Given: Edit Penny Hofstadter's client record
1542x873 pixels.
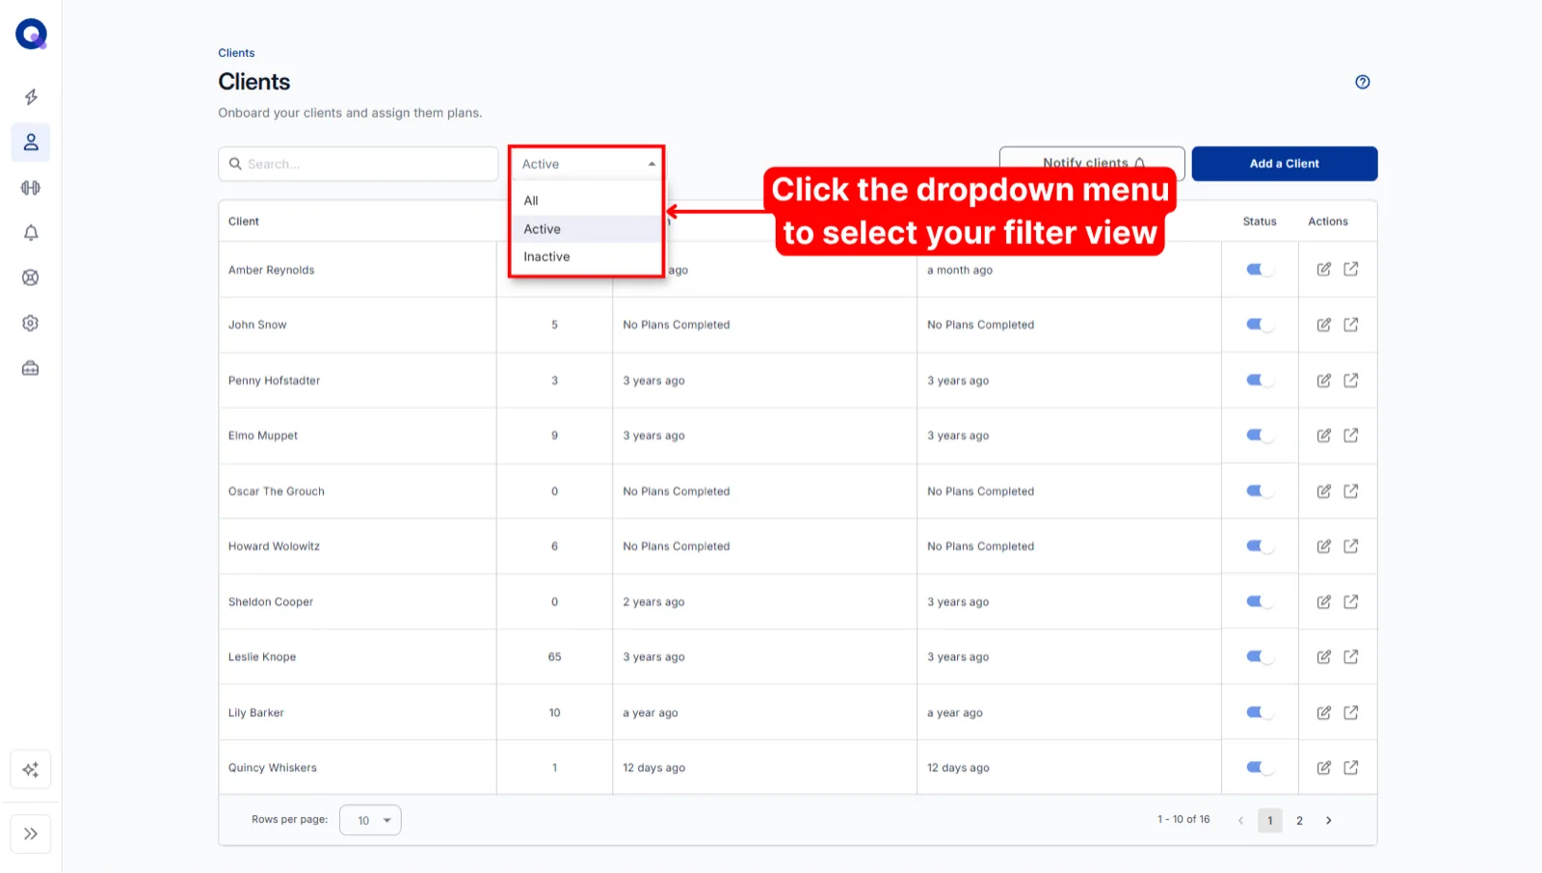Looking at the screenshot, I should 1324,381.
